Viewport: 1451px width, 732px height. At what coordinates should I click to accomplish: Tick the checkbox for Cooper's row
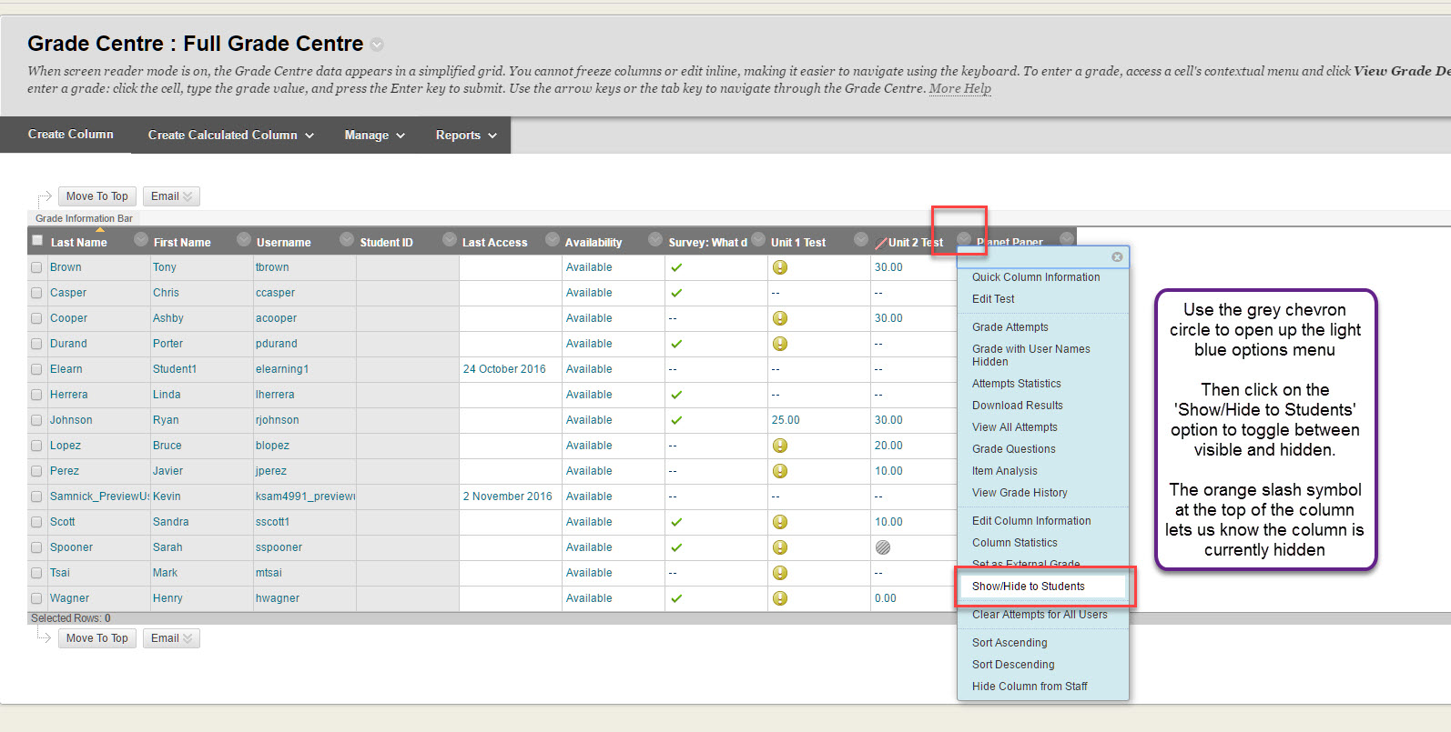coord(36,318)
